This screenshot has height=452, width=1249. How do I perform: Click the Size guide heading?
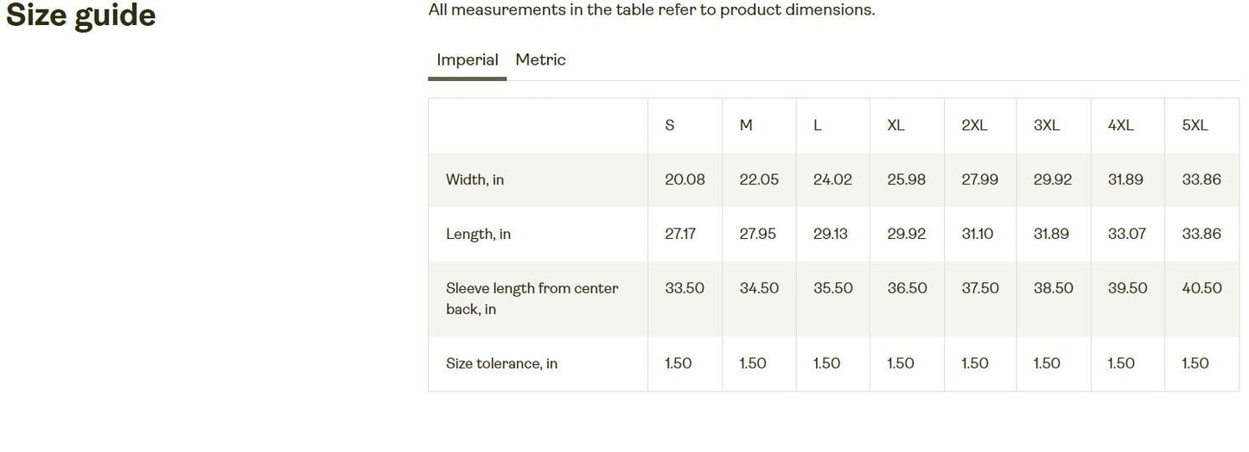coord(80,16)
